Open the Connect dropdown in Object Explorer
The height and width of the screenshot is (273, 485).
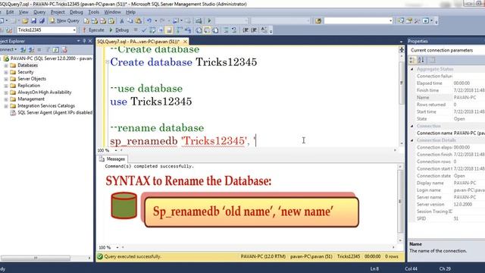[15, 49]
